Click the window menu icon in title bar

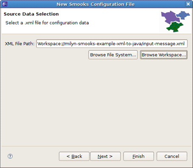coord(5,4)
